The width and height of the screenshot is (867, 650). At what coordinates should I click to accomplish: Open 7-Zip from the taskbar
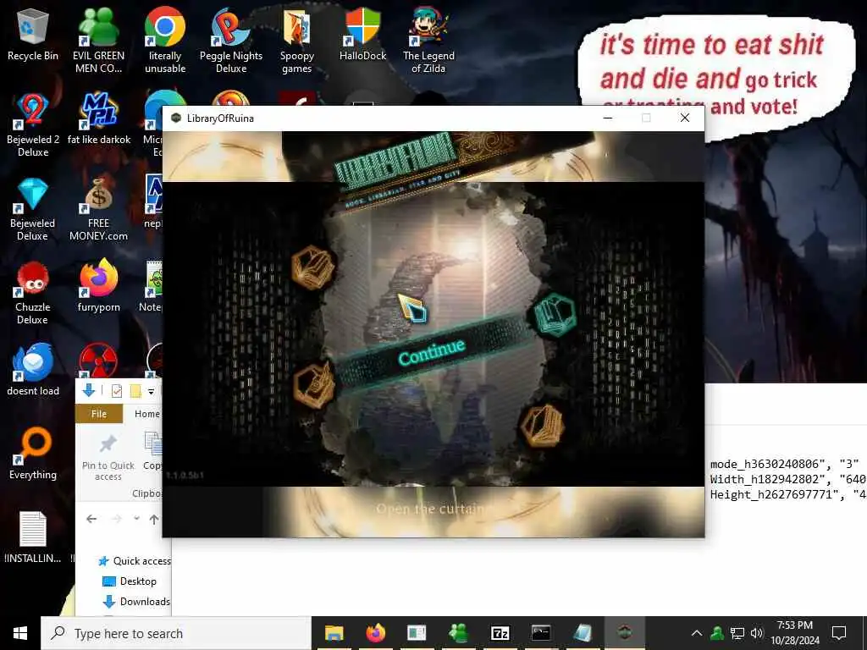pos(500,633)
